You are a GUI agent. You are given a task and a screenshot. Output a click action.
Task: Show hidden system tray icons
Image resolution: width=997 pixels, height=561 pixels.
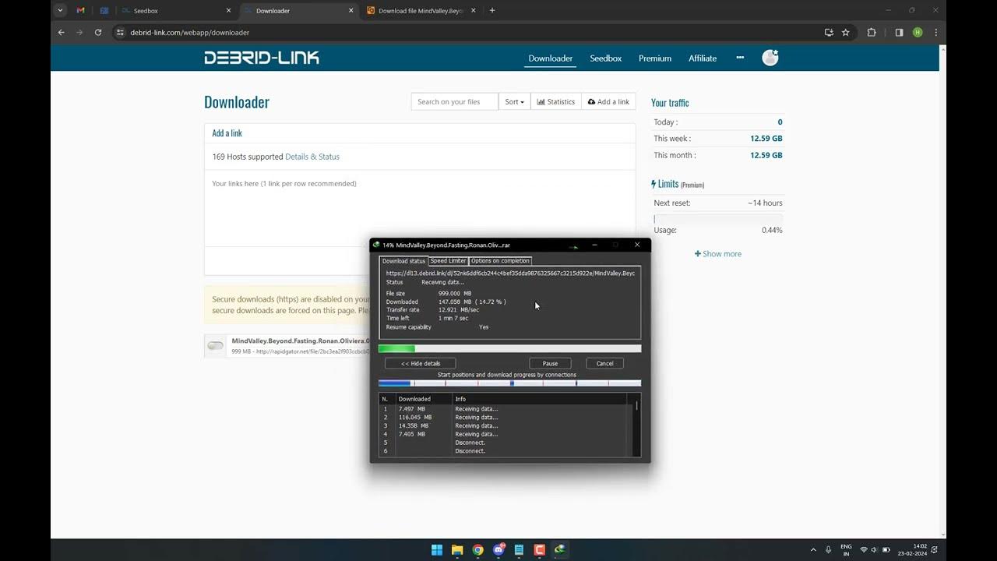pyautogui.click(x=813, y=550)
